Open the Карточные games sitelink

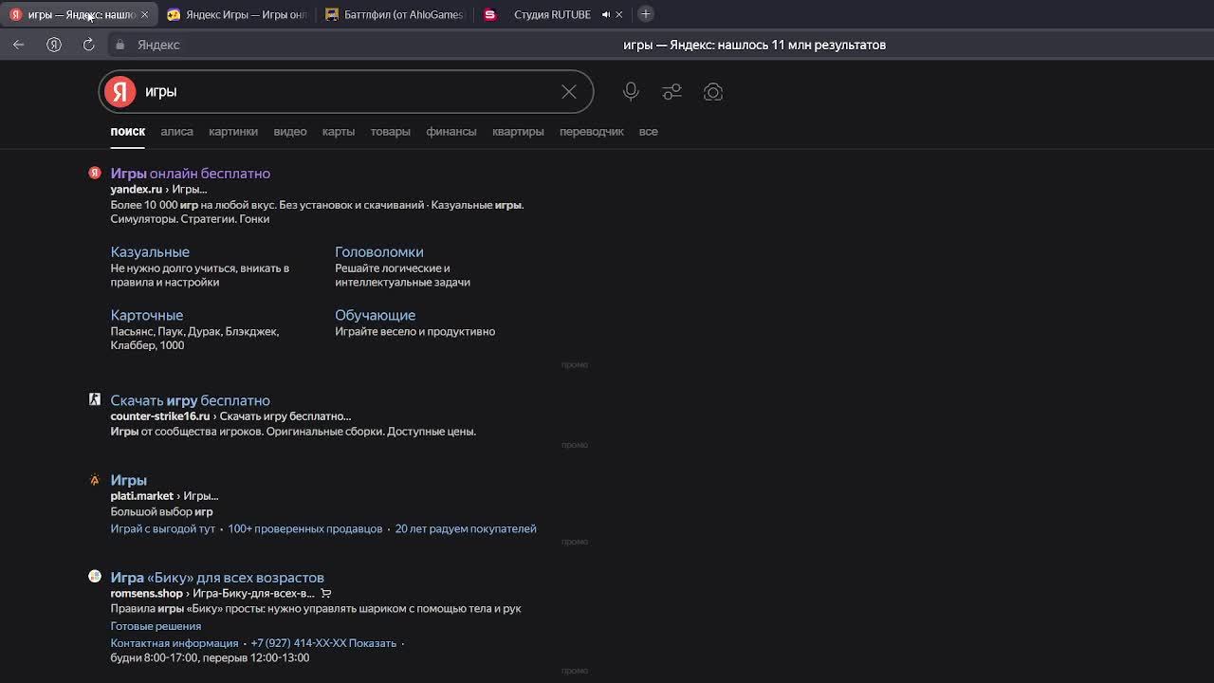click(x=147, y=315)
